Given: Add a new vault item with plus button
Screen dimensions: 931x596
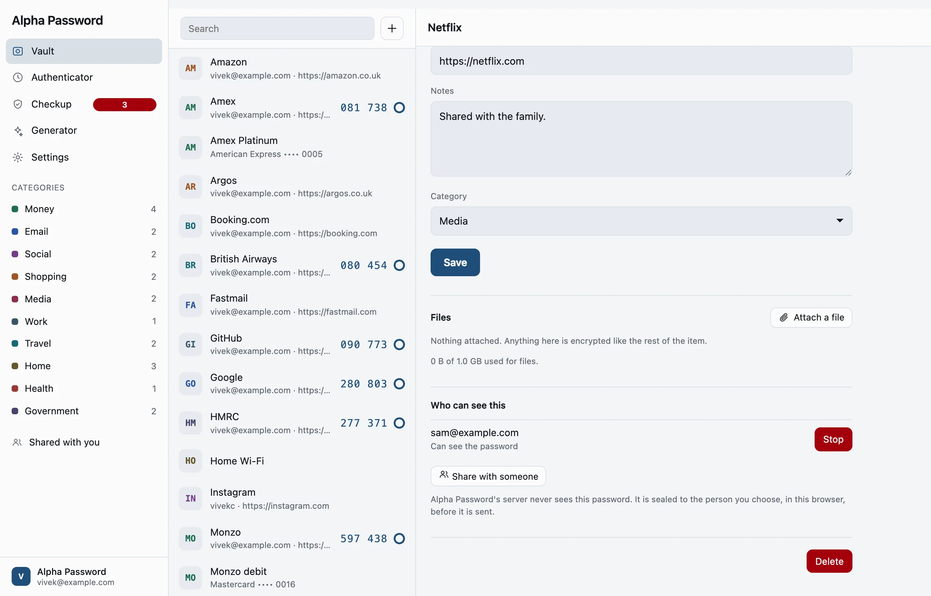Looking at the screenshot, I should 392,28.
